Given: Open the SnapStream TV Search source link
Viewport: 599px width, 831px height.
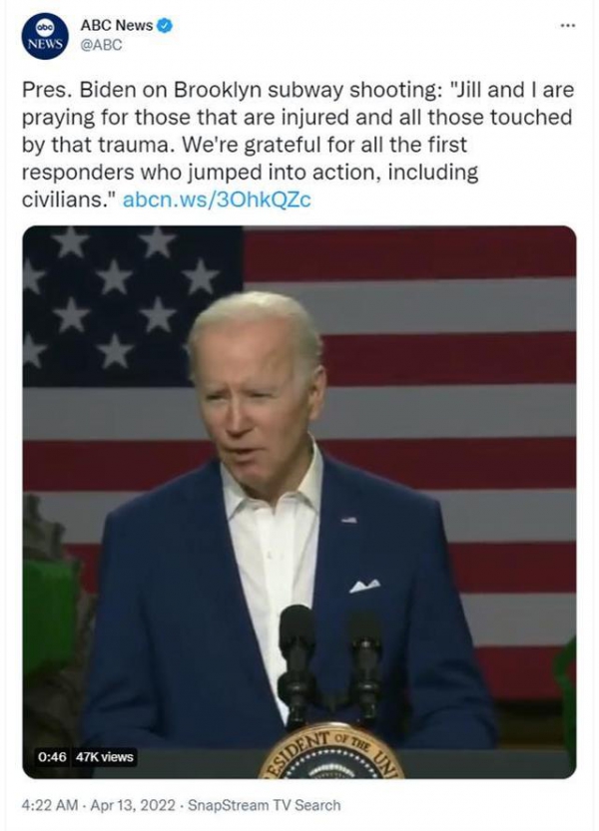Looking at the screenshot, I should [265, 805].
